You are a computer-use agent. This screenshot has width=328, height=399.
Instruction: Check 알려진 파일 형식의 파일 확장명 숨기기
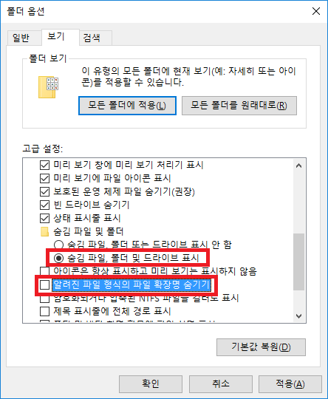coord(44,284)
